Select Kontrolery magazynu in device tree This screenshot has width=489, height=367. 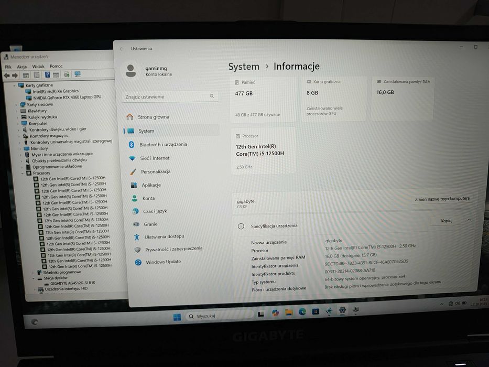[x=49, y=136]
